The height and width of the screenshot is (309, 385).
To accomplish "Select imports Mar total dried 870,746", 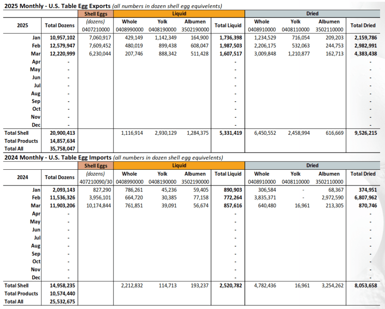I will click(368, 205).
